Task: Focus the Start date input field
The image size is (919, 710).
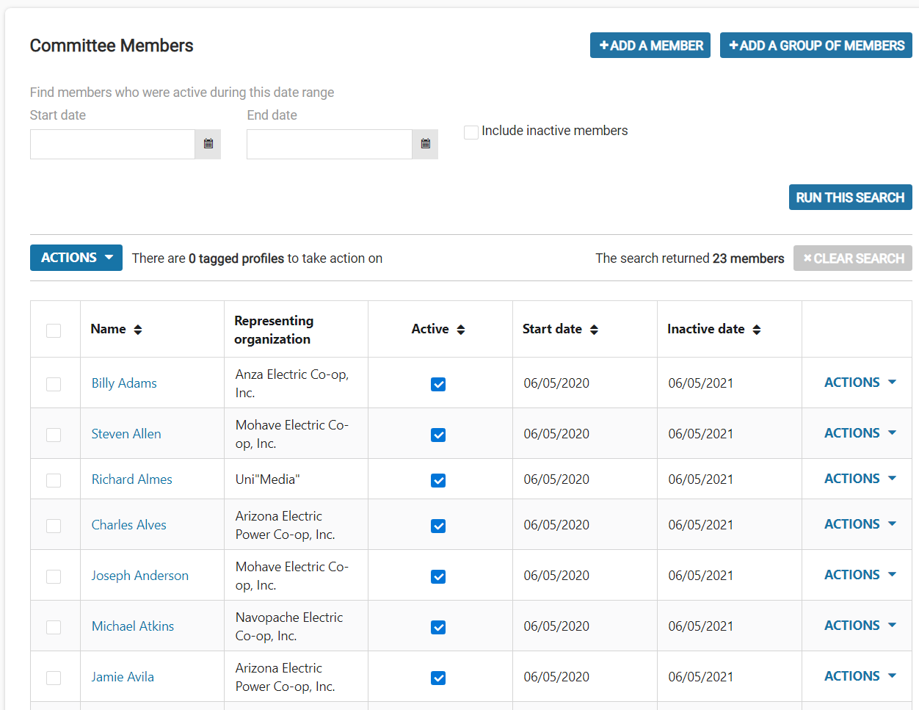Action: [112, 144]
